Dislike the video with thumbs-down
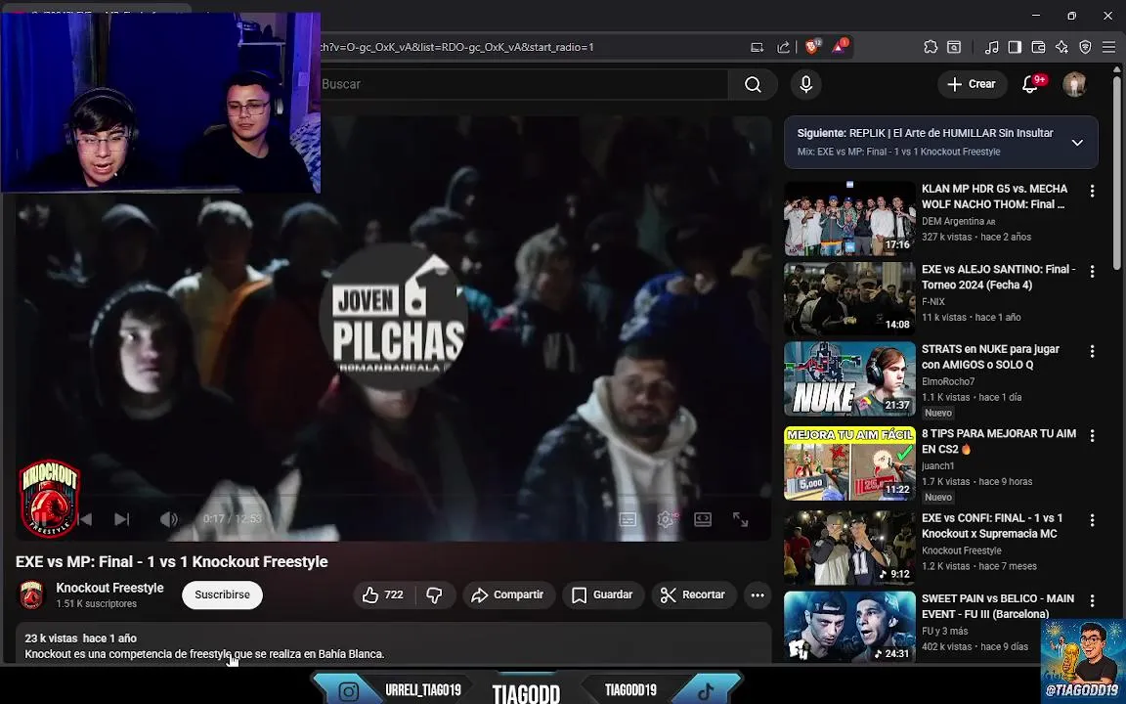Image resolution: width=1126 pixels, height=704 pixels. [434, 594]
